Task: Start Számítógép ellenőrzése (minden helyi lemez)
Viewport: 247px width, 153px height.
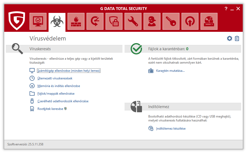Action: [x=69, y=71]
